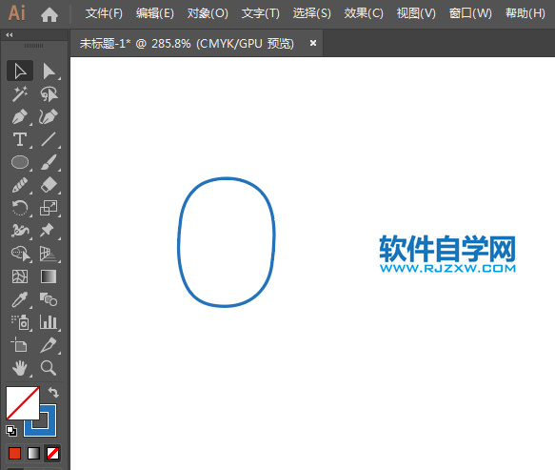Open the 对象(O) menu
Image resolution: width=555 pixels, height=470 pixels.
click(208, 13)
